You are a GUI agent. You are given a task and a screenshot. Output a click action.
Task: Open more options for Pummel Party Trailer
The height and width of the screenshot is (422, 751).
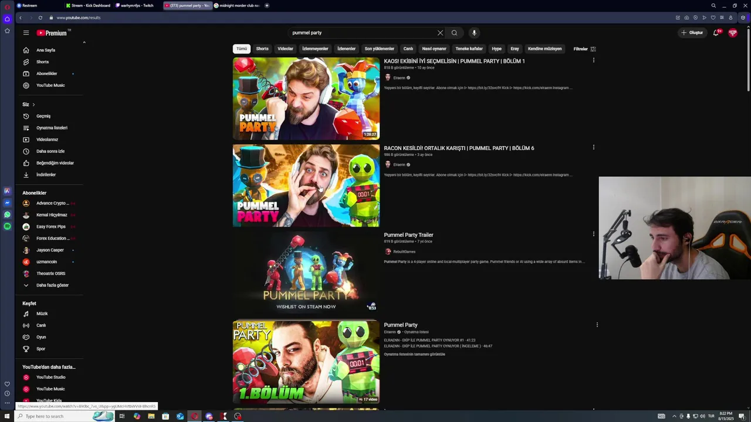(x=594, y=234)
